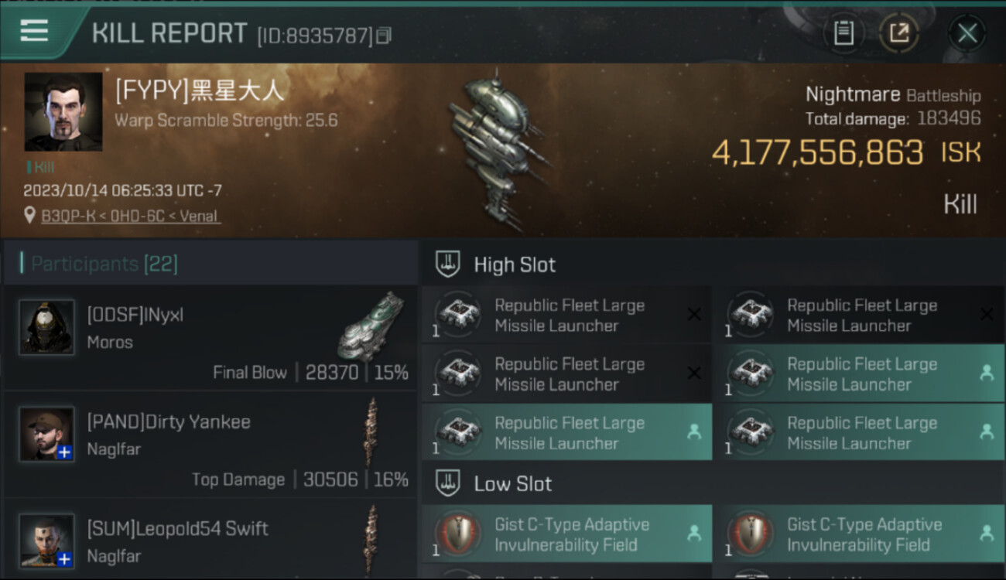Click Dirty Yankee's portrait
Image resolution: width=1006 pixels, height=580 pixels.
tap(47, 434)
